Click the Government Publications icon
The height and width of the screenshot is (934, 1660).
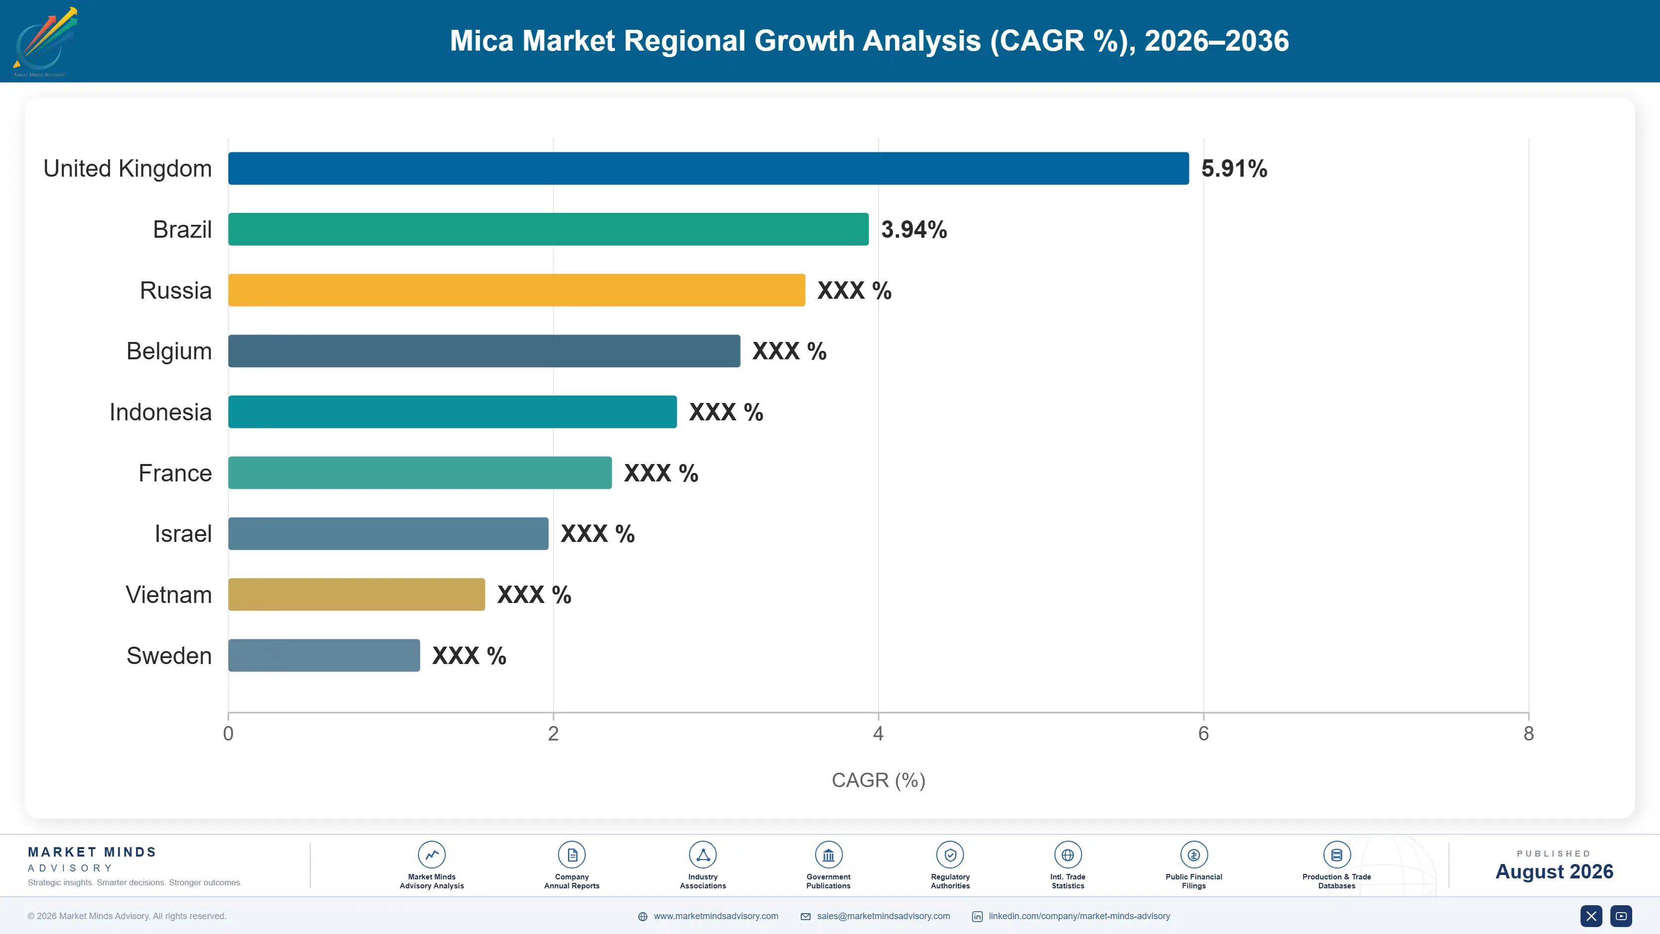point(828,855)
